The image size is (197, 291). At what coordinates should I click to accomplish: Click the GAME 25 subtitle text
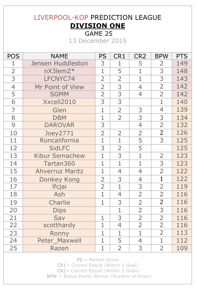click(99, 34)
